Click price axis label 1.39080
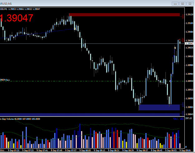This screenshot has width=195, height=153. coord(189,32)
